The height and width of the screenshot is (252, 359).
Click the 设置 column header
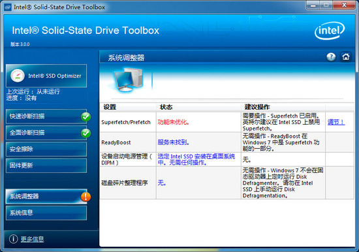[110, 107]
